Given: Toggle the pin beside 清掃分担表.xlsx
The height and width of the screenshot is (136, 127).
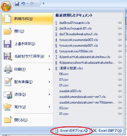Looking at the screenshot, I should 120,68.
